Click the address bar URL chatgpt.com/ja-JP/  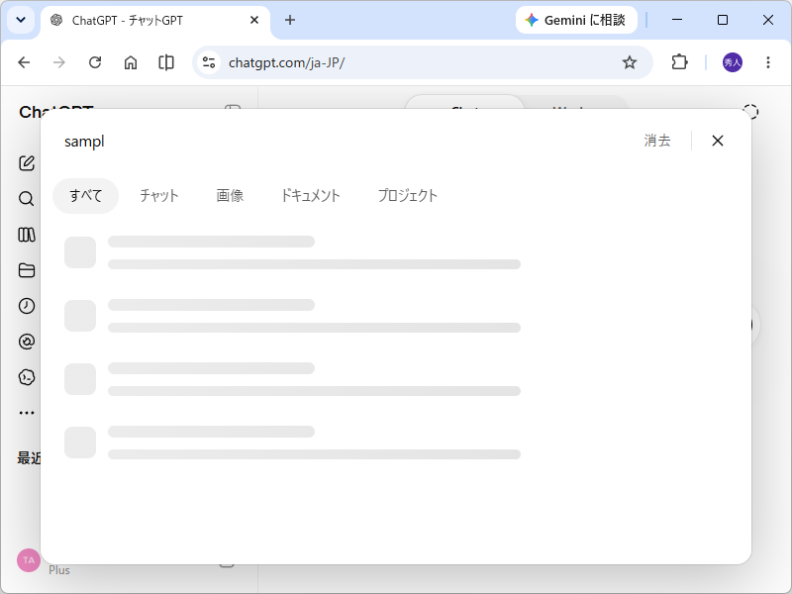[x=286, y=62]
